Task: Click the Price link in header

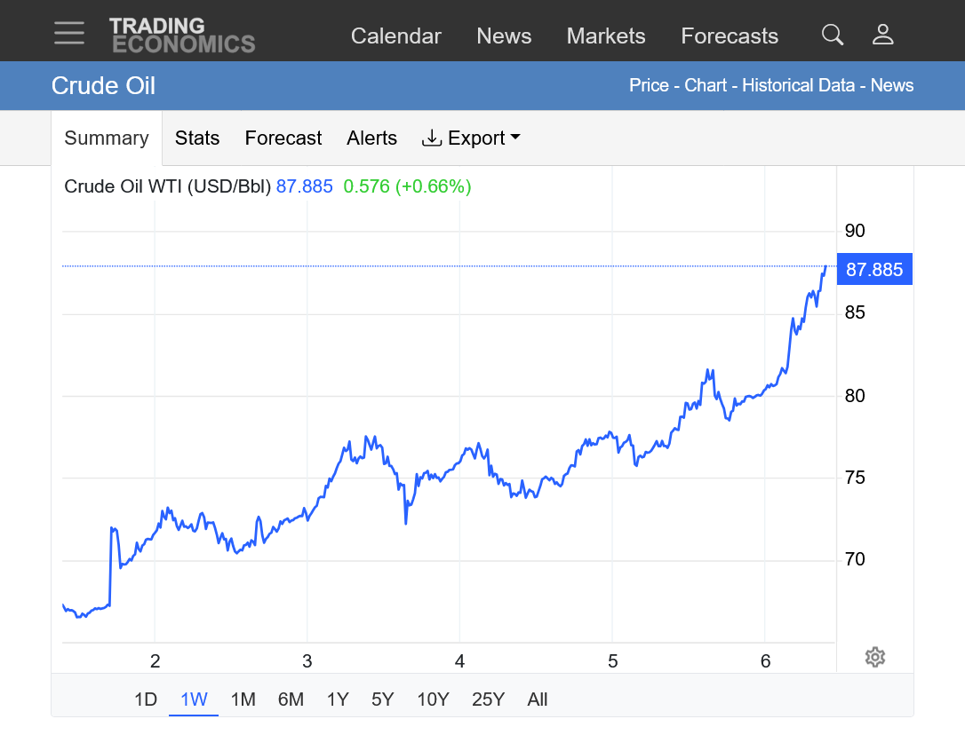Action: (649, 86)
